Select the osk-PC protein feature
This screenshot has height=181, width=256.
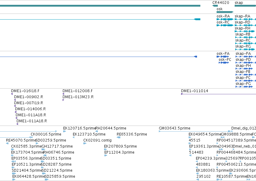pyautogui.click(x=224, y=63)
